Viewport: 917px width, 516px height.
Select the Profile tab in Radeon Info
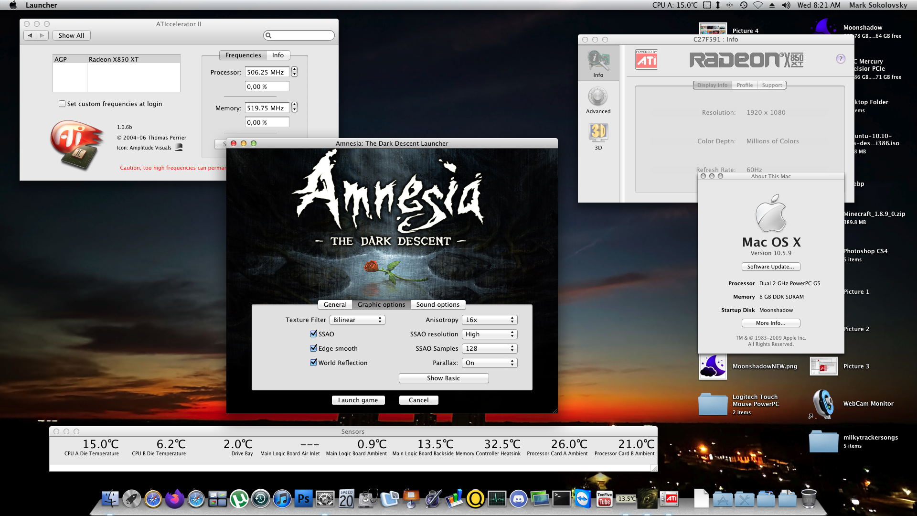pyautogui.click(x=744, y=85)
